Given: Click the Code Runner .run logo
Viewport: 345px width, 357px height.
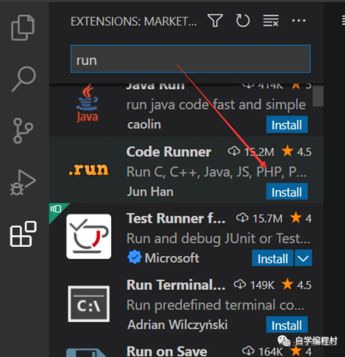Looking at the screenshot, I should point(89,169).
